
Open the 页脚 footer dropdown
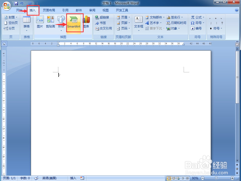(124, 23)
